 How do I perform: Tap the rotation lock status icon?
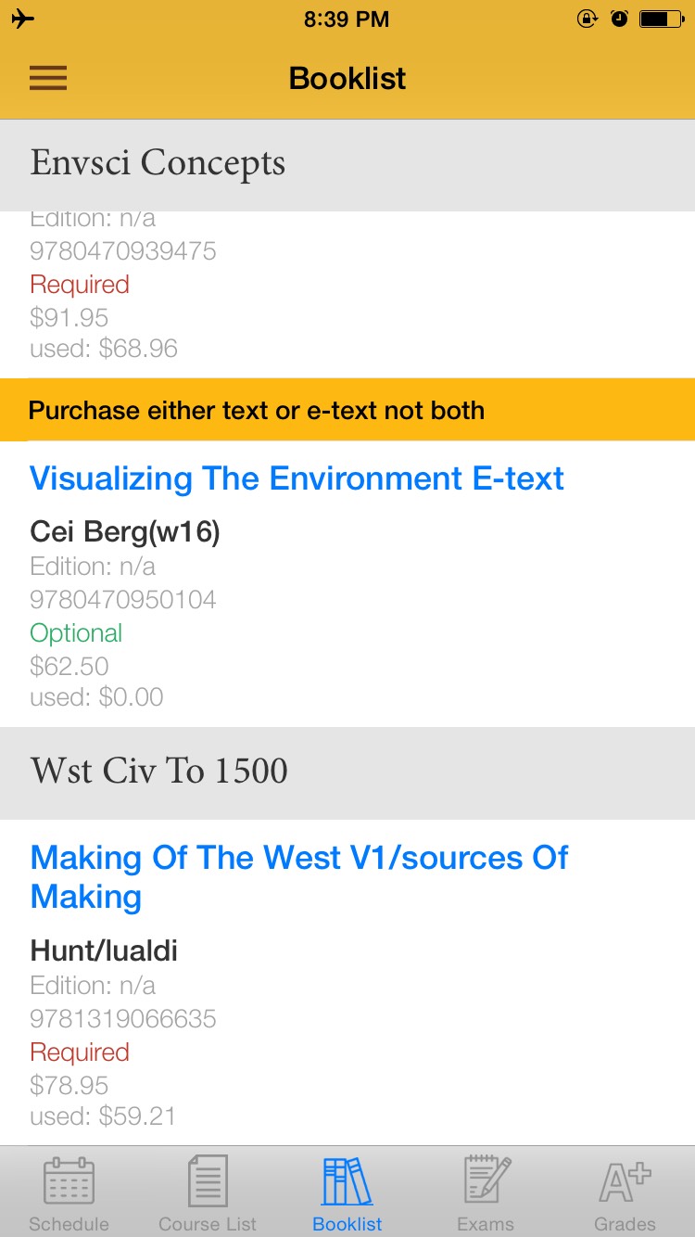pyautogui.click(x=588, y=19)
